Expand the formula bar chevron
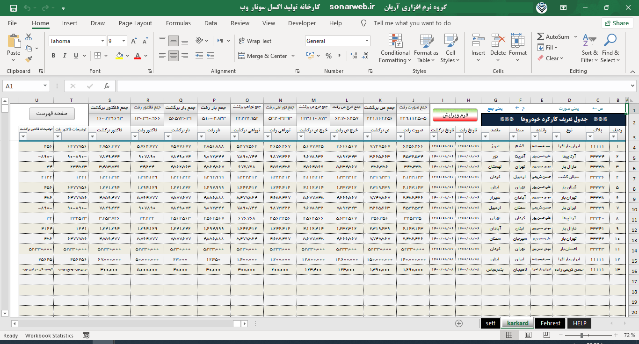Screen dimensions: 639x344 (632, 86)
